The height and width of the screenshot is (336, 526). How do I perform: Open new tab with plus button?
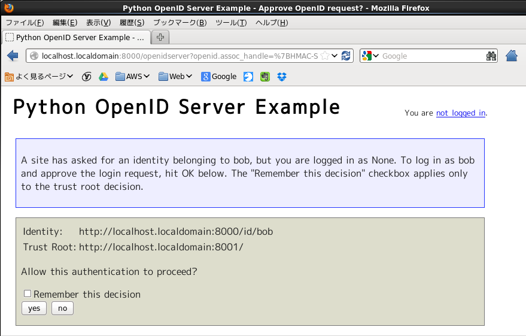coord(160,37)
